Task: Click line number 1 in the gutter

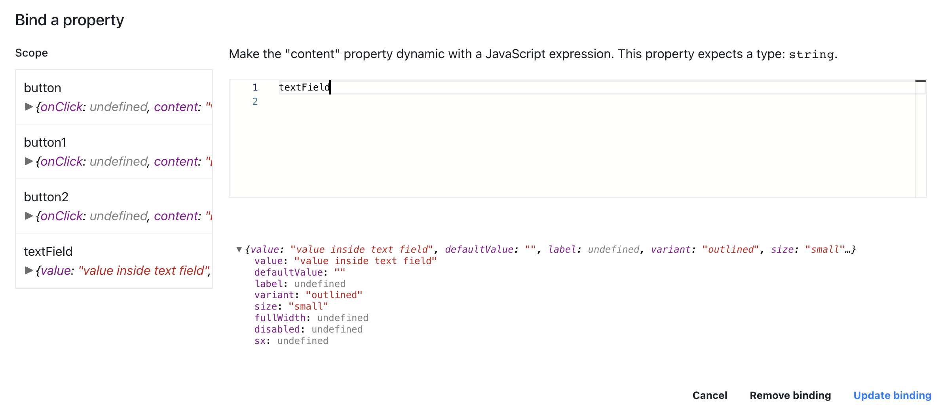Action: point(255,87)
